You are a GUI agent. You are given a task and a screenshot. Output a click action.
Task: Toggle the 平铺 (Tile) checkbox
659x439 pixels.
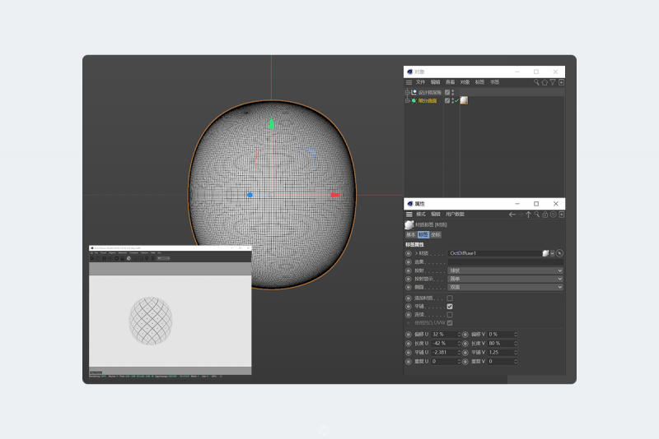point(450,306)
